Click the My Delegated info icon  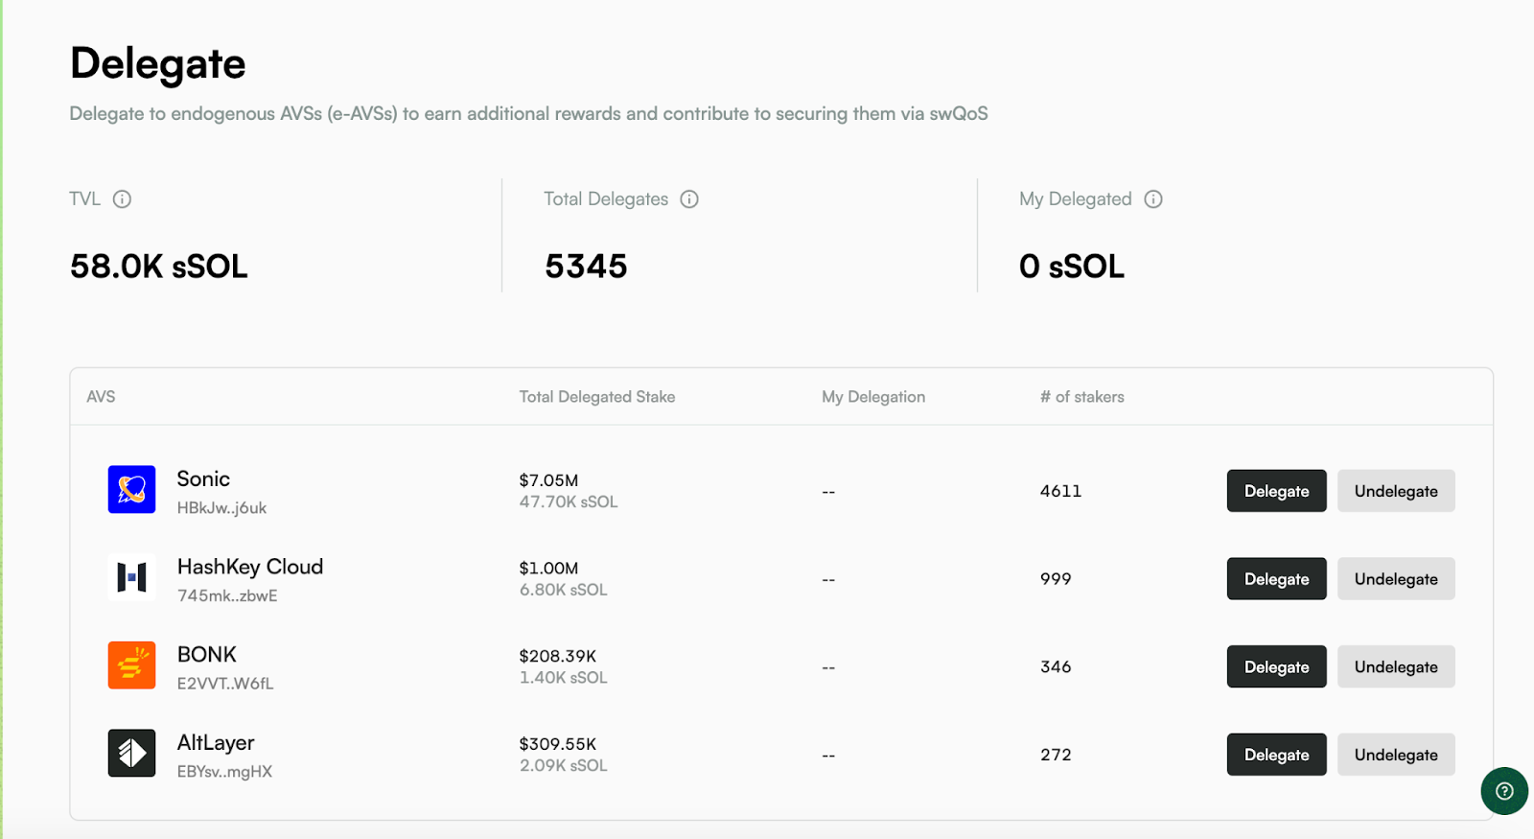point(1153,199)
